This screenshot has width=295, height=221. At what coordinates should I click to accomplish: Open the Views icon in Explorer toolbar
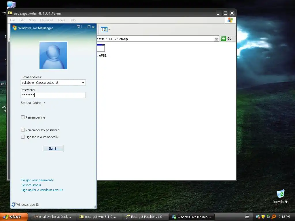(x=104, y=30)
